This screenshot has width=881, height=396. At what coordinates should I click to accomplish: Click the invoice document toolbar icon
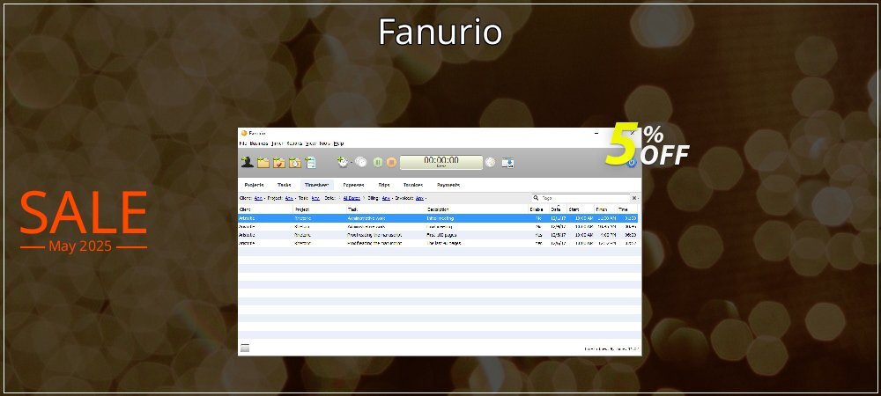click(310, 163)
